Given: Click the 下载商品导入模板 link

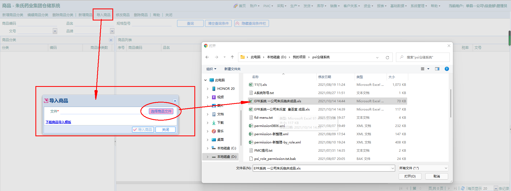Looking at the screenshot, I should point(58,122).
